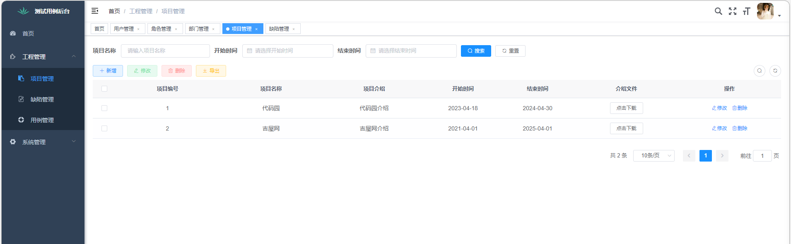Collapse the sidebar with the hamburger icon

pos(95,11)
